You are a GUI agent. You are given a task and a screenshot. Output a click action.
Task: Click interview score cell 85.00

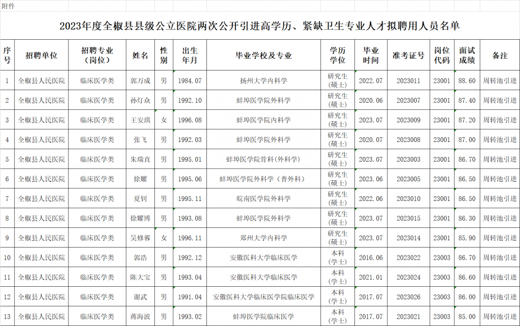(x=467, y=316)
